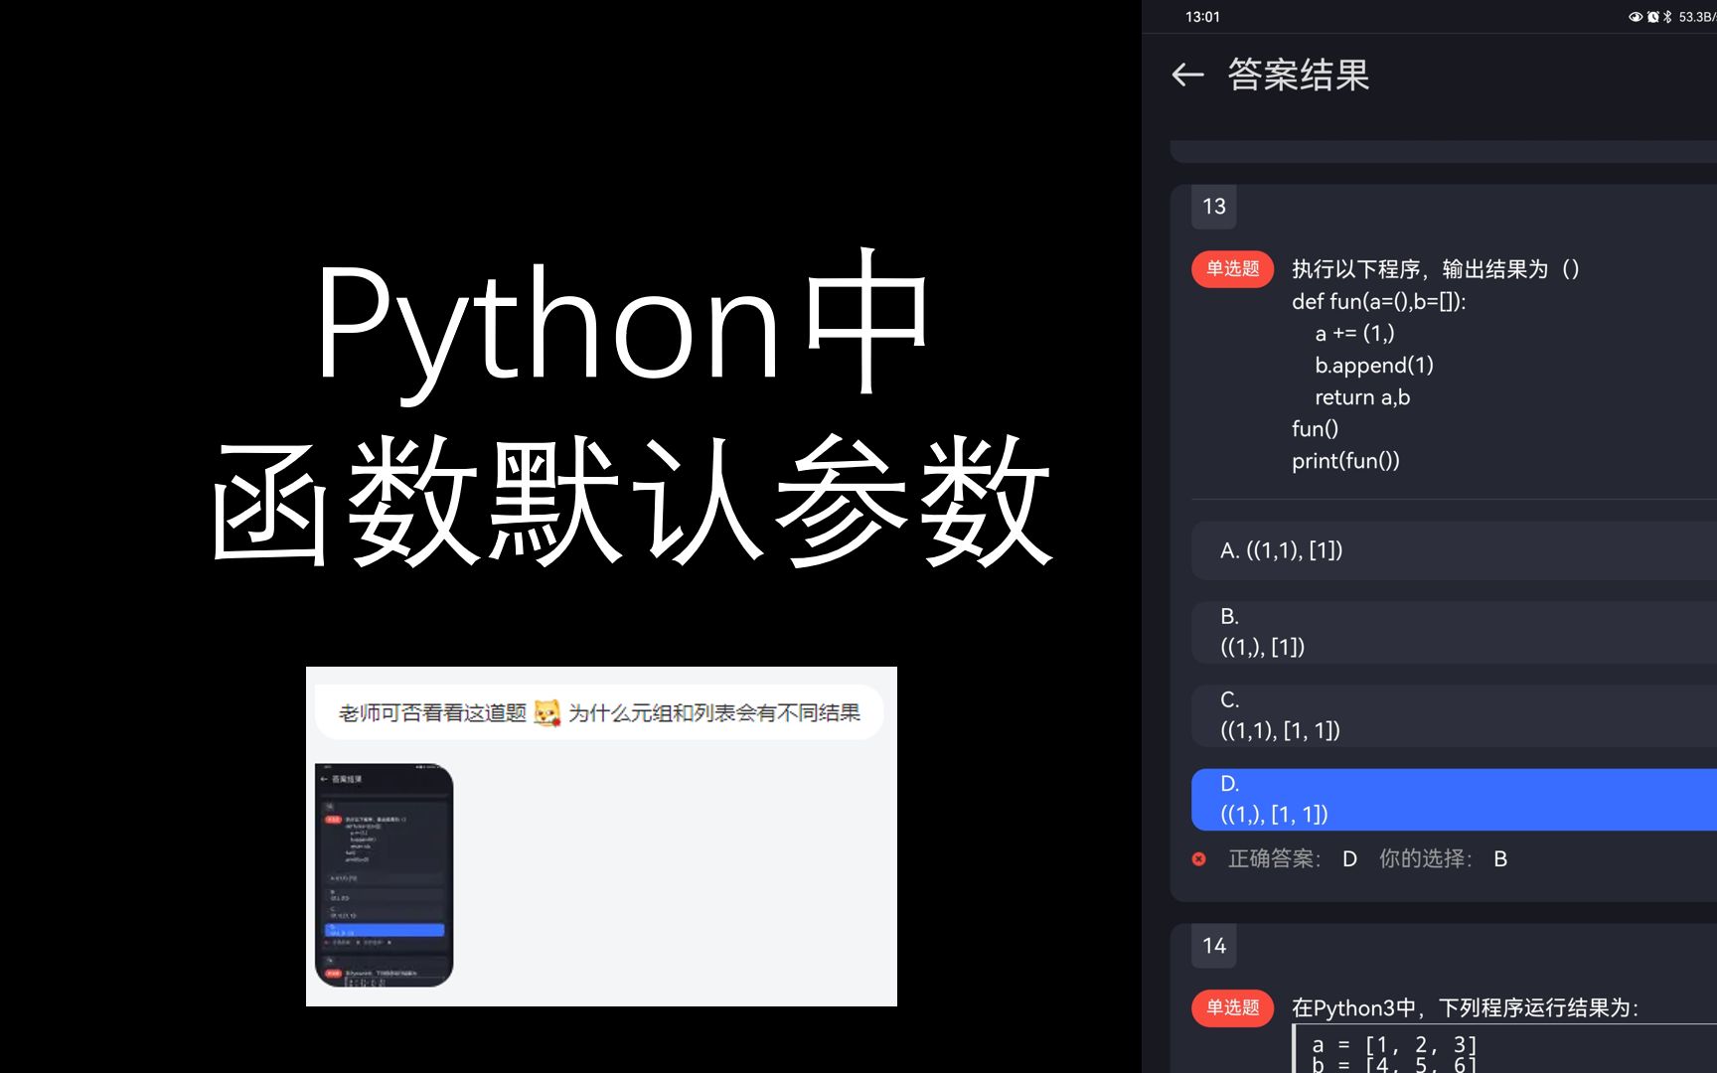Click the code line a += (1,)
The width and height of the screenshot is (1717, 1073).
[x=1354, y=334]
